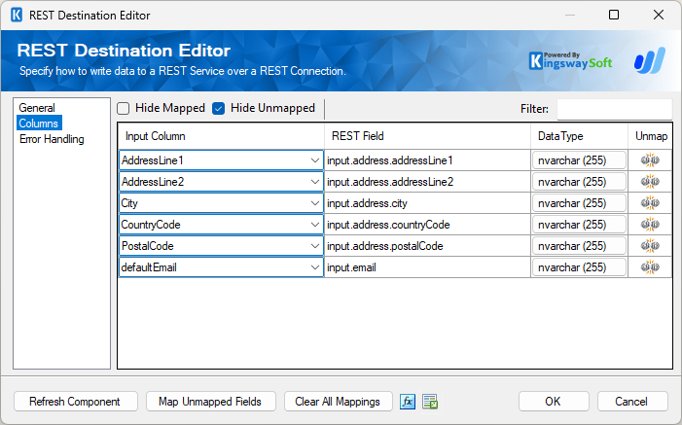Open the expression fx editor icon
This screenshot has height=425, width=682.
click(408, 401)
